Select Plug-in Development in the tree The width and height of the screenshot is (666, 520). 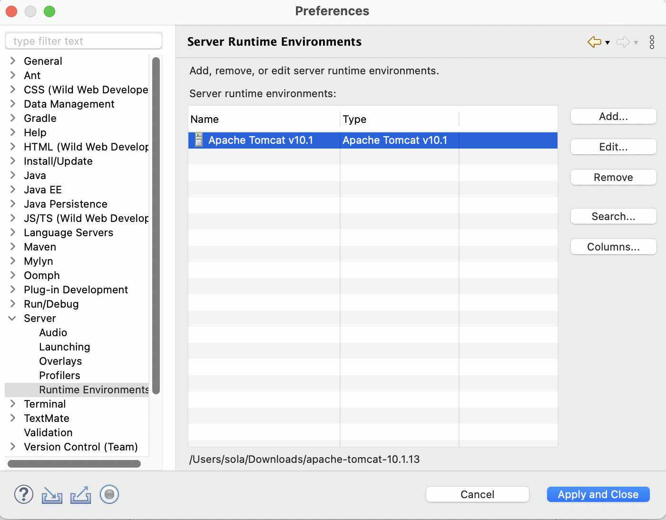tap(76, 290)
